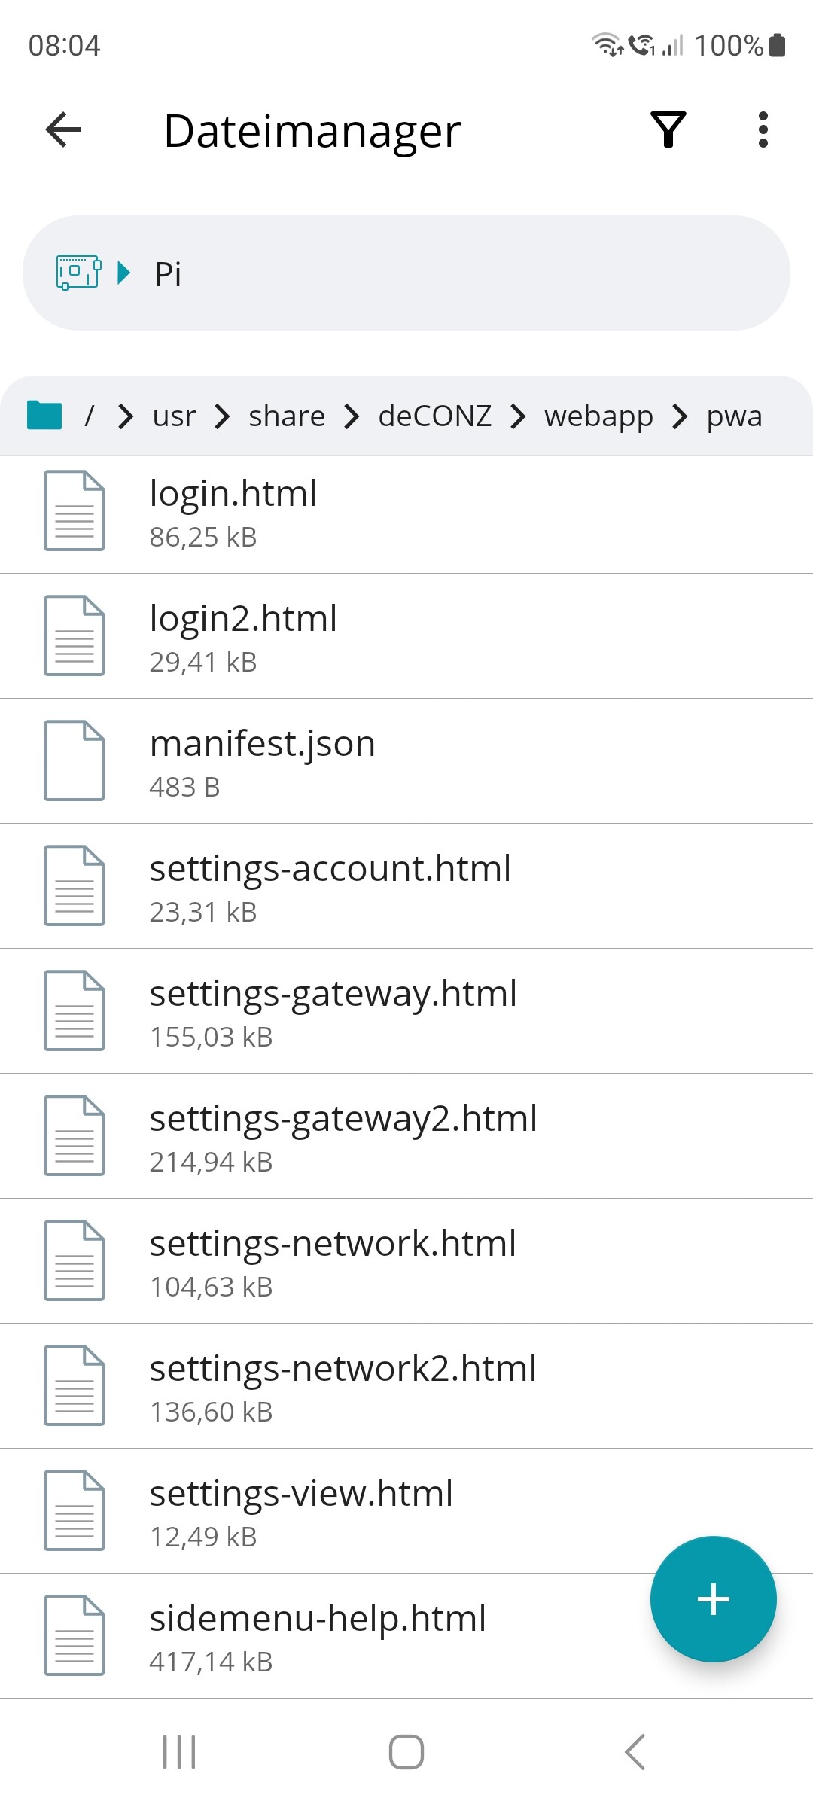The height and width of the screenshot is (1807, 813).
Task: Navigate to the deCONZ breadcrumb folder
Action: 434,416
